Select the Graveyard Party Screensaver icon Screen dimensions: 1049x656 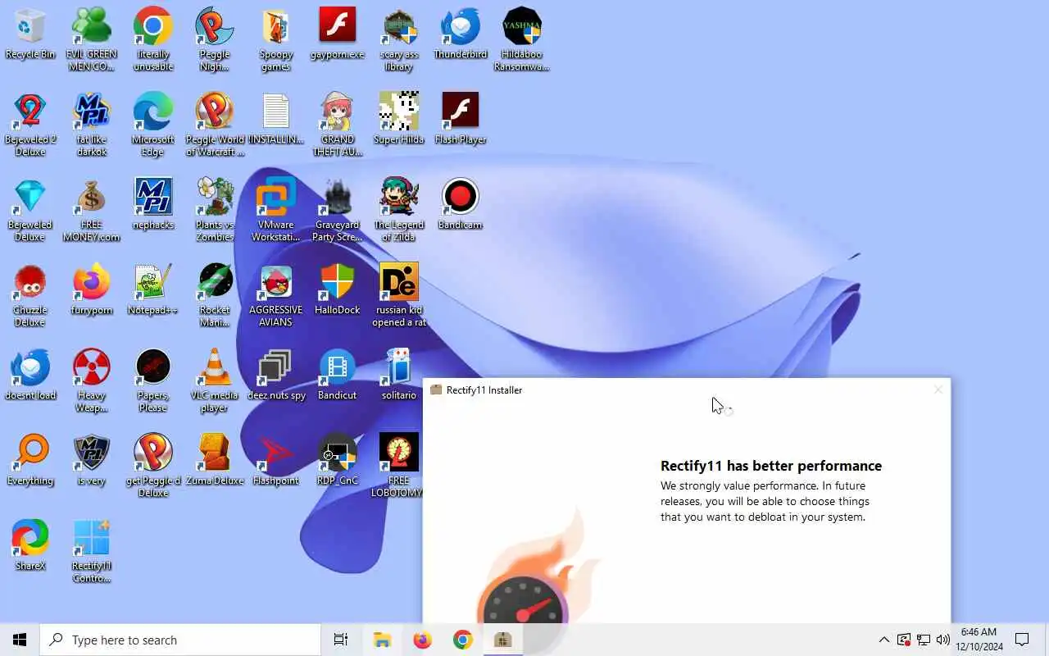(338, 210)
